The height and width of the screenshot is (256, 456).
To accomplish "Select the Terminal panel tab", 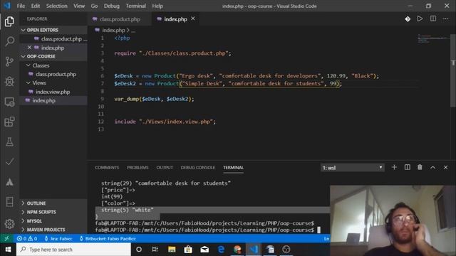I will 233,168.
